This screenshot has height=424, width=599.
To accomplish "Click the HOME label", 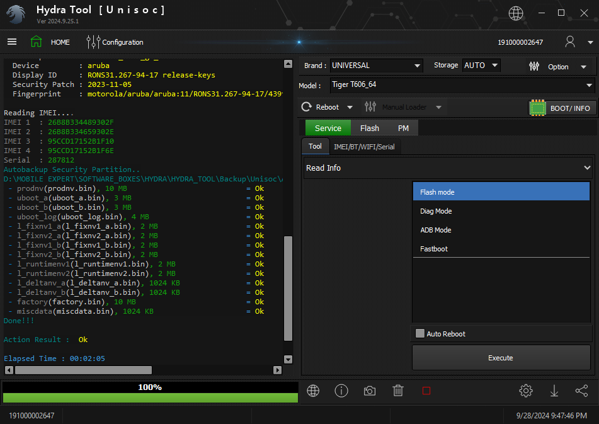I will pyautogui.click(x=60, y=42).
